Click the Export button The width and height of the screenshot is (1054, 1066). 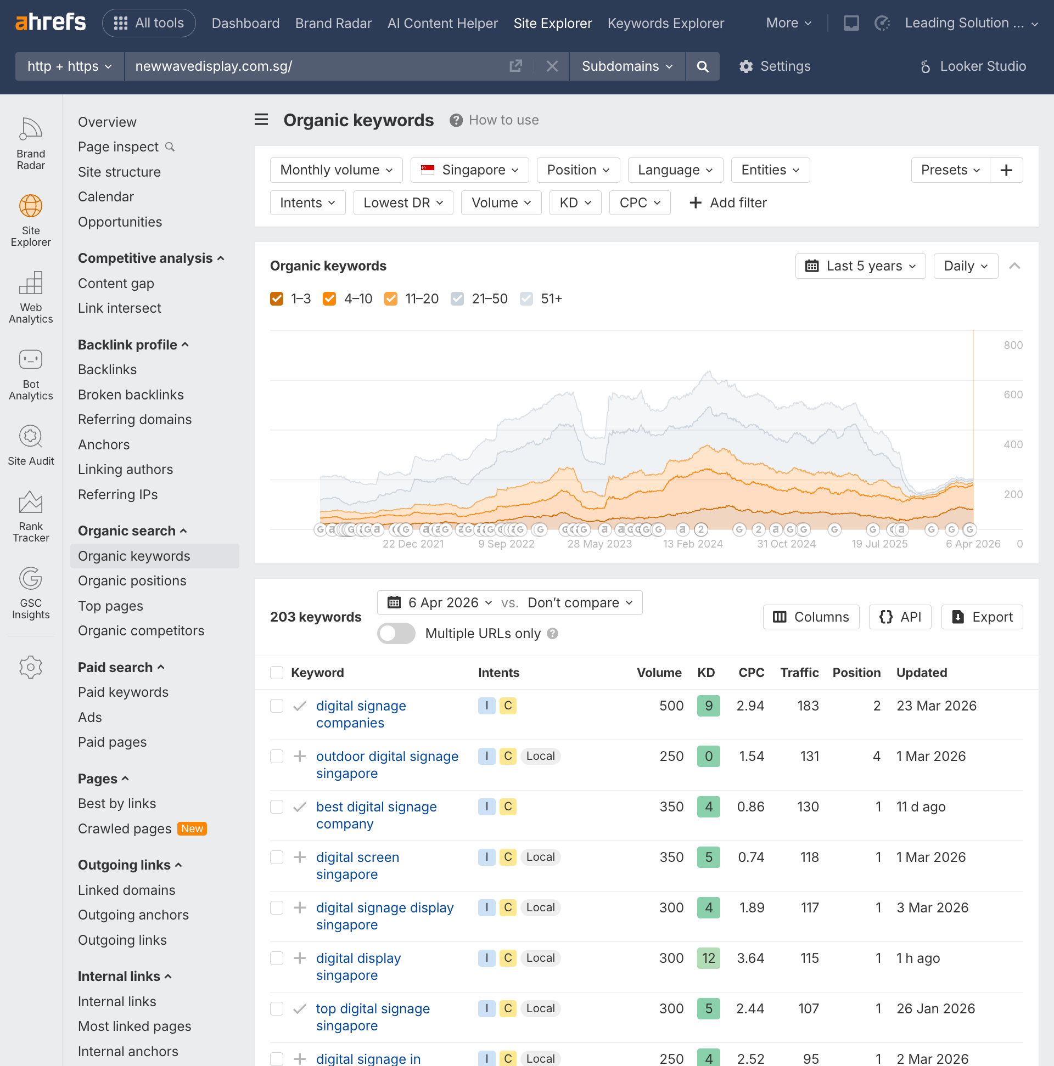(982, 617)
